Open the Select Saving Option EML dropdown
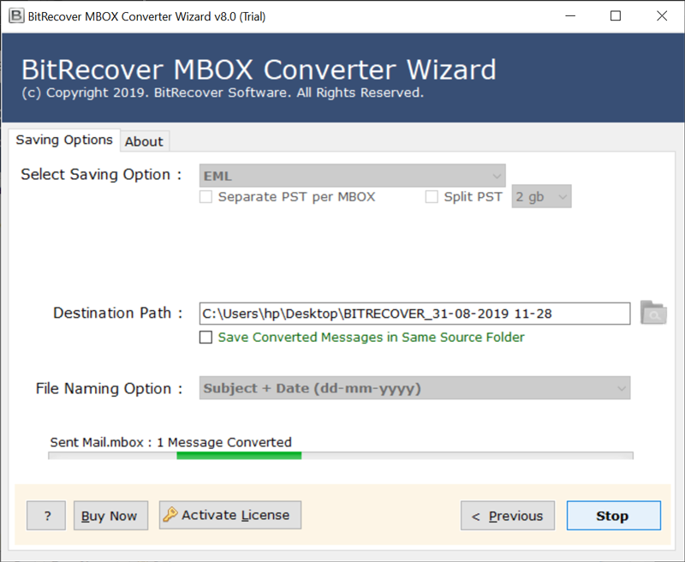Image resolution: width=685 pixels, height=562 pixels. (352, 176)
